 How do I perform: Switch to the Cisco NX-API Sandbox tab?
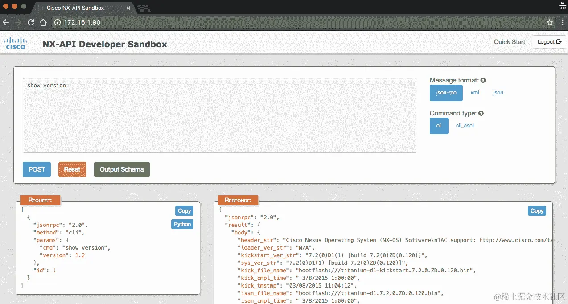tap(82, 8)
